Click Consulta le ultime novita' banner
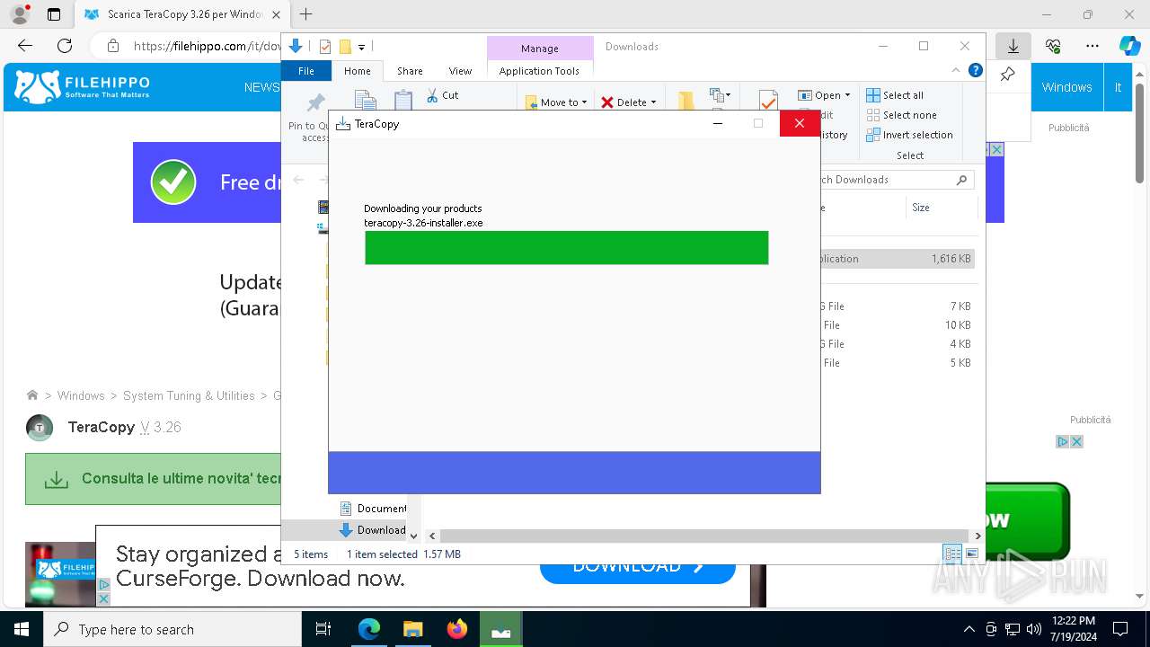The height and width of the screenshot is (647, 1150). [x=153, y=479]
